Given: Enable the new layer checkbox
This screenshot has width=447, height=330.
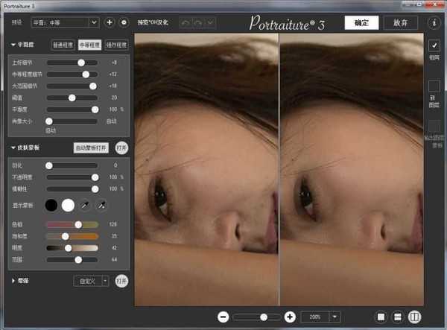Looking at the screenshot, I should click(434, 86).
